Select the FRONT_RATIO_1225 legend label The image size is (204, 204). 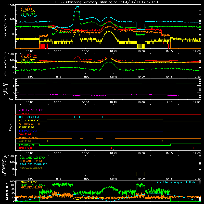pyautogui.click(x=33, y=185)
